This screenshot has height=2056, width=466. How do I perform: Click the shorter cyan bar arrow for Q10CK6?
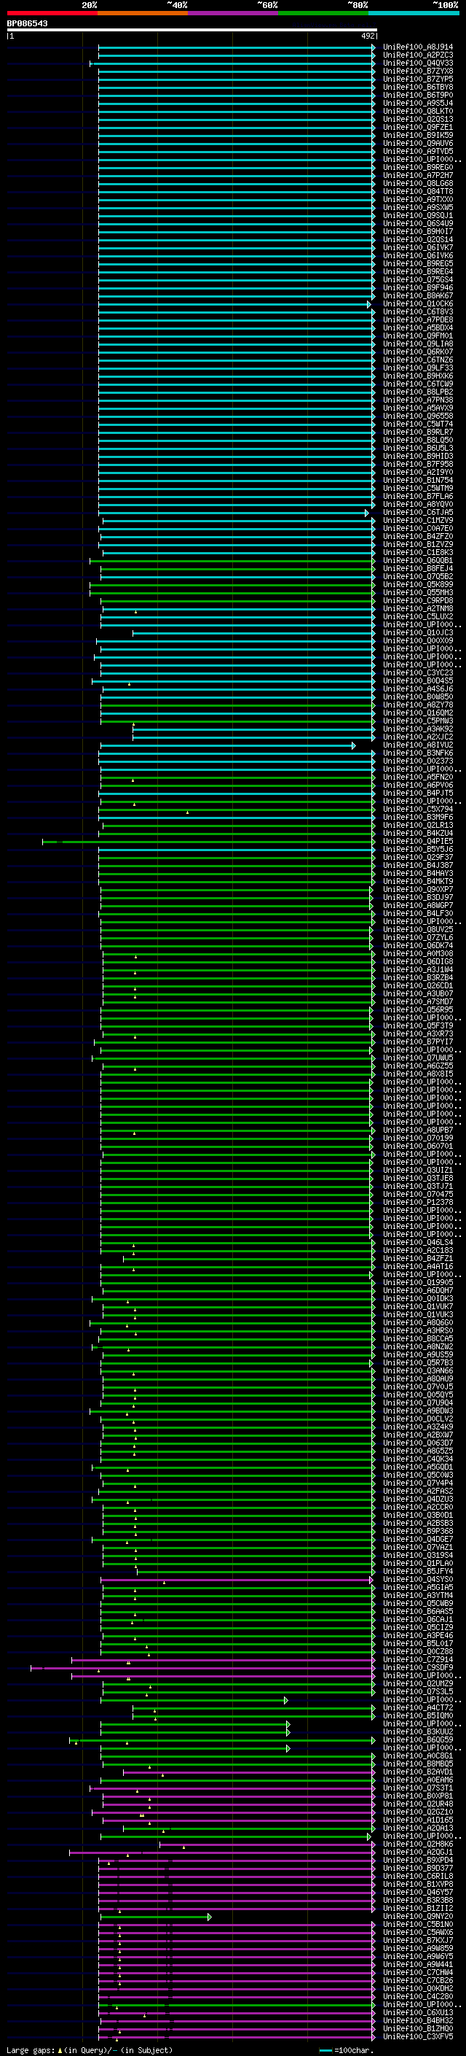tap(369, 304)
